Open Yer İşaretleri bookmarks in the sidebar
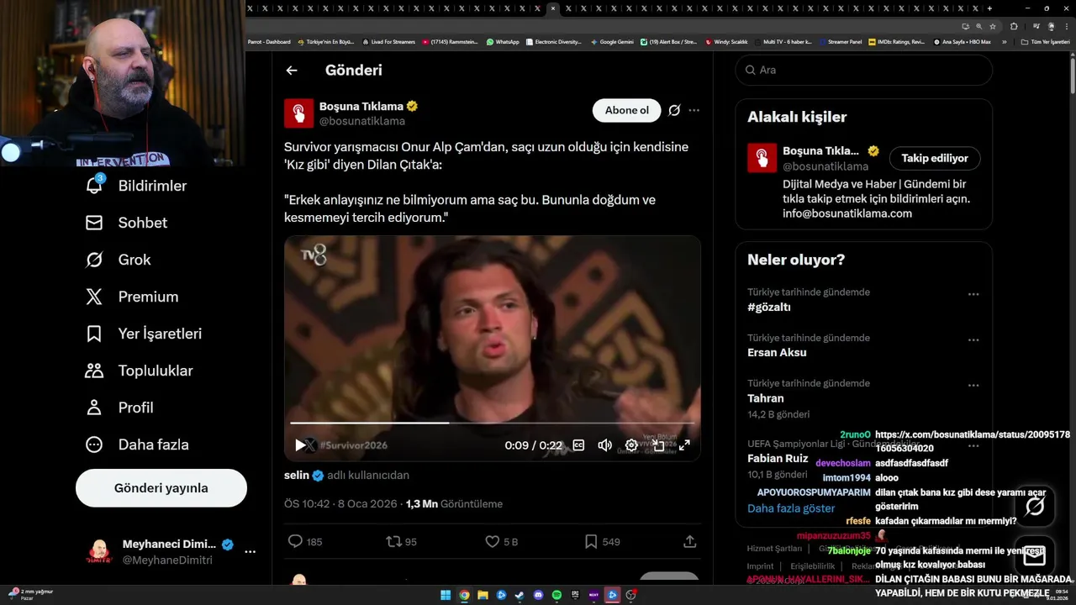Screen dimensions: 1076x605 (144, 334)
